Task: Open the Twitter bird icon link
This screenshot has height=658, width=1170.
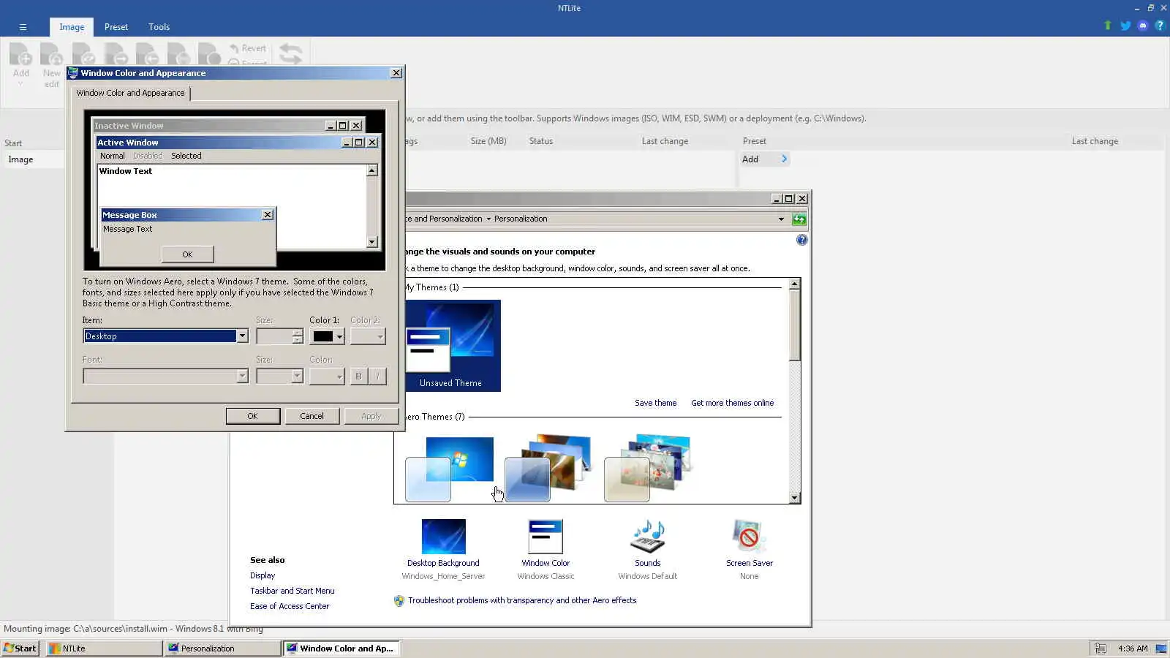Action: 1125,26
